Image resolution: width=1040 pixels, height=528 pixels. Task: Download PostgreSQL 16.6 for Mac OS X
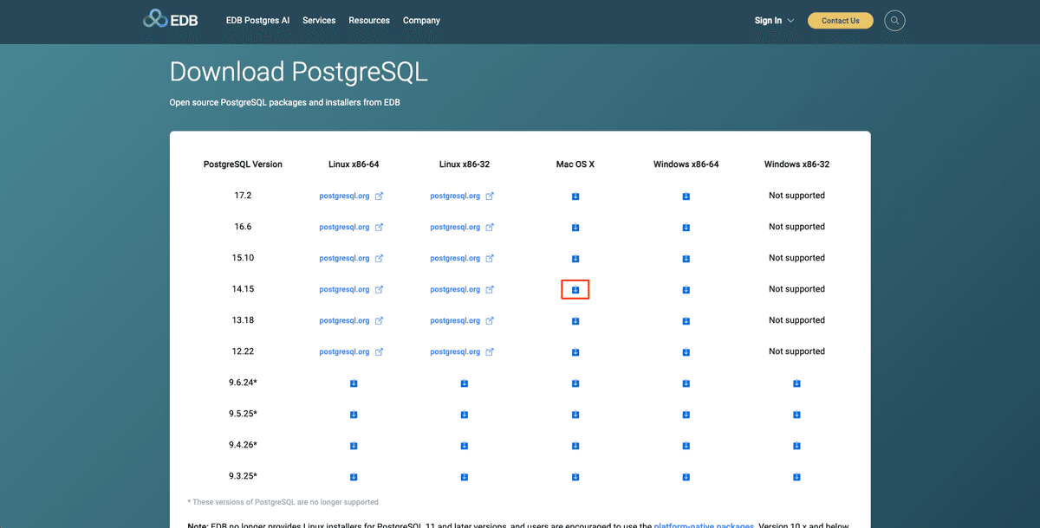coord(575,228)
